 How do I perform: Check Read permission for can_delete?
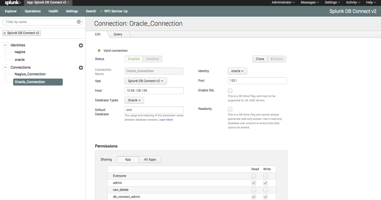tap(254, 190)
